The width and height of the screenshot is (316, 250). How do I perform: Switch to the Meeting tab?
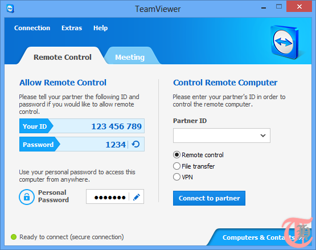point(130,58)
